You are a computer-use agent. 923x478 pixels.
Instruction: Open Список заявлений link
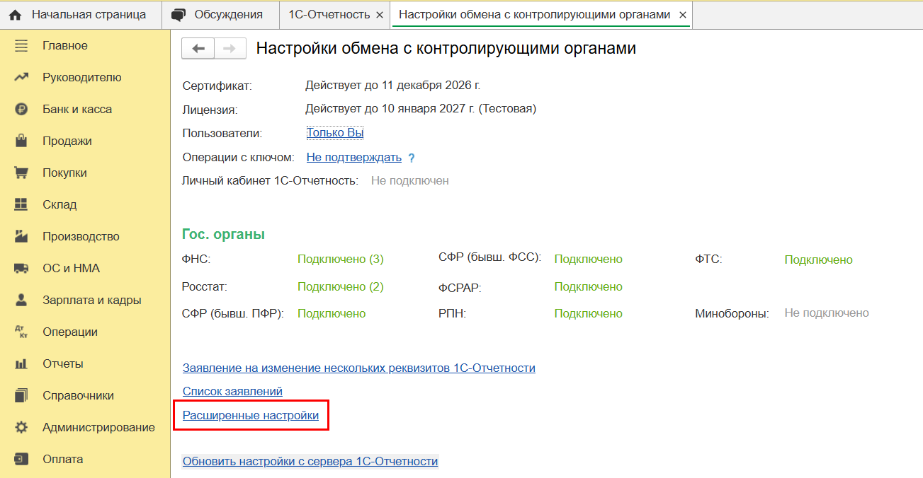tap(232, 391)
